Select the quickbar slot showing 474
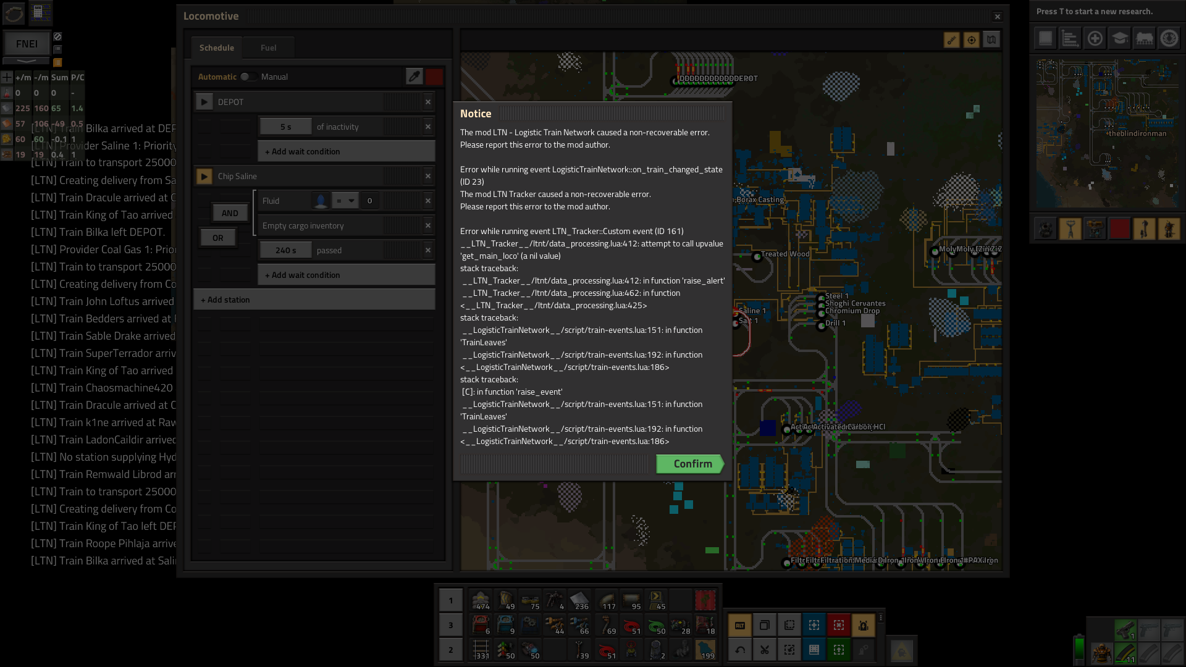This screenshot has width=1186, height=667. pos(481,600)
